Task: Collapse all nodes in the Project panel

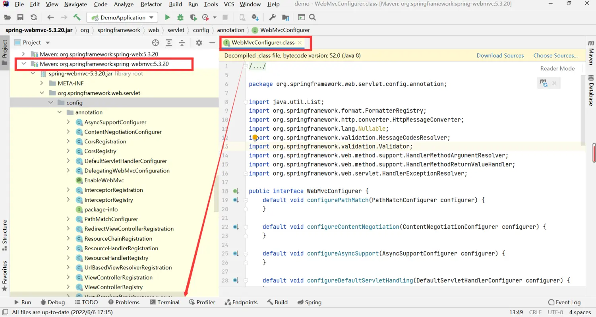Action: coord(182,43)
